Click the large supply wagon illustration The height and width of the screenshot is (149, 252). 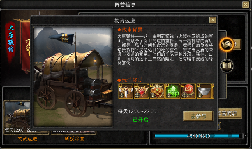point(73,77)
